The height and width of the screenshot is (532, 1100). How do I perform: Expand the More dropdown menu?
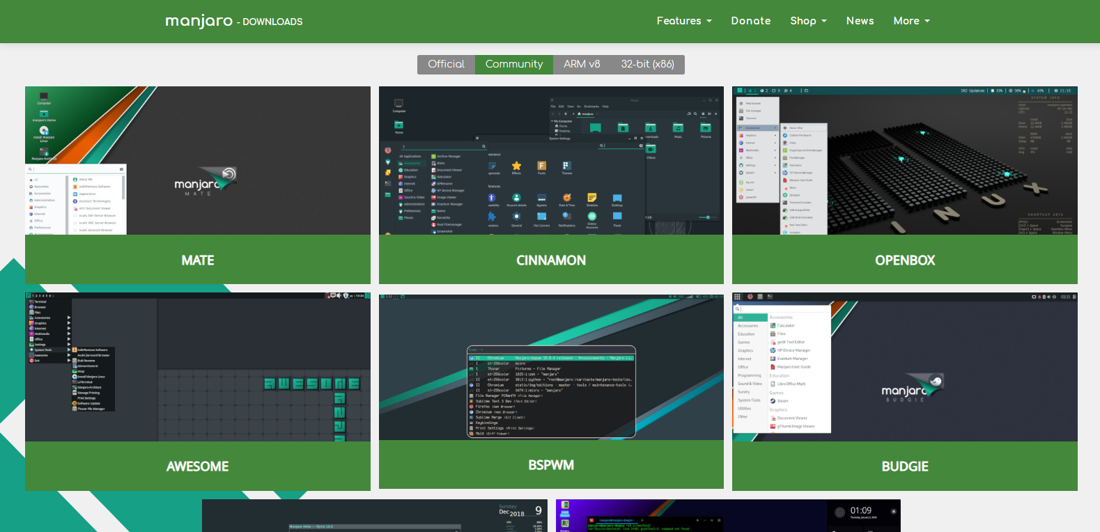pos(912,21)
